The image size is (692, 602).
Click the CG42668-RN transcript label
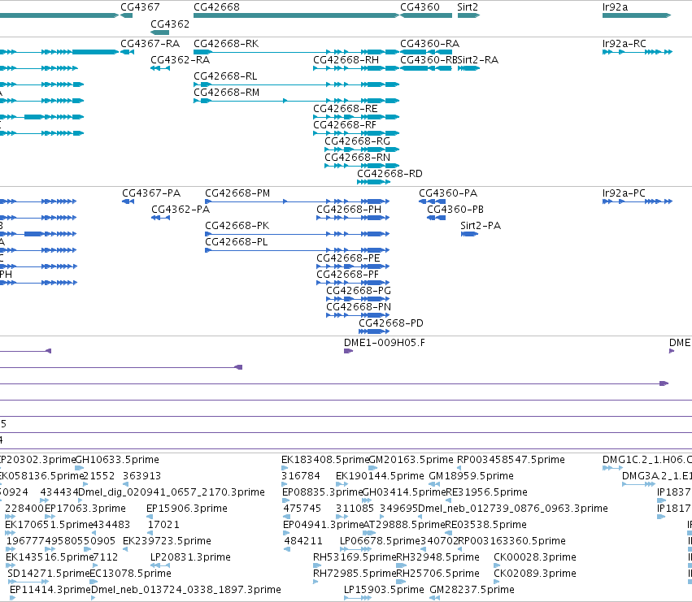coord(358,158)
